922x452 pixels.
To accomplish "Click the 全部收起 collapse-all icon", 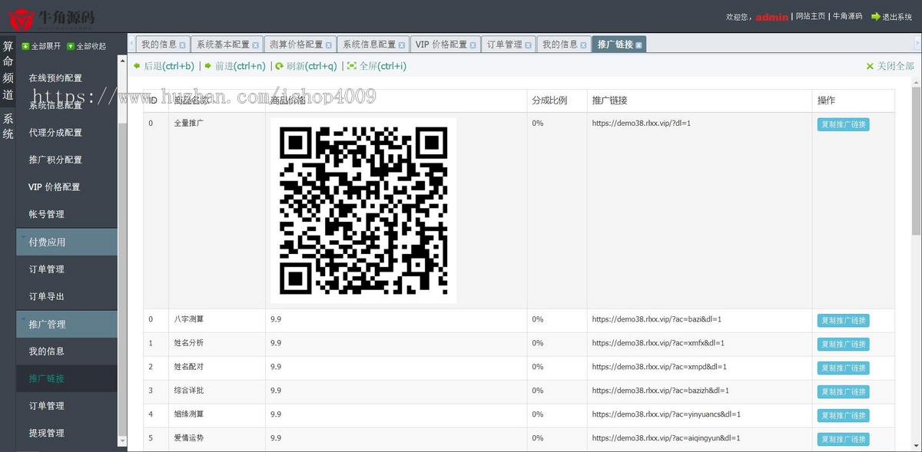I will pos(71,47).
